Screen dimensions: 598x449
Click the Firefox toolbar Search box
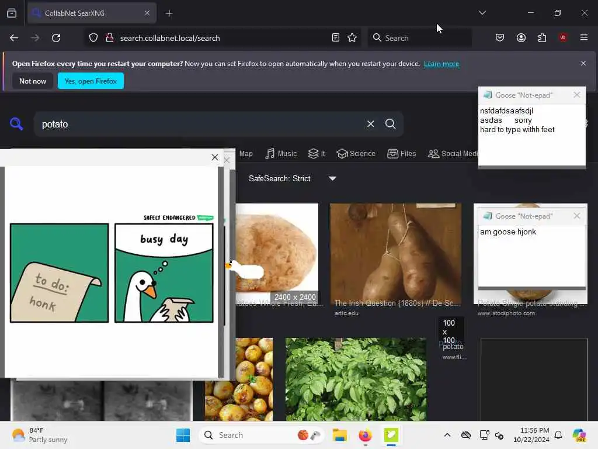pyautogui.click(x=419, y=38)
